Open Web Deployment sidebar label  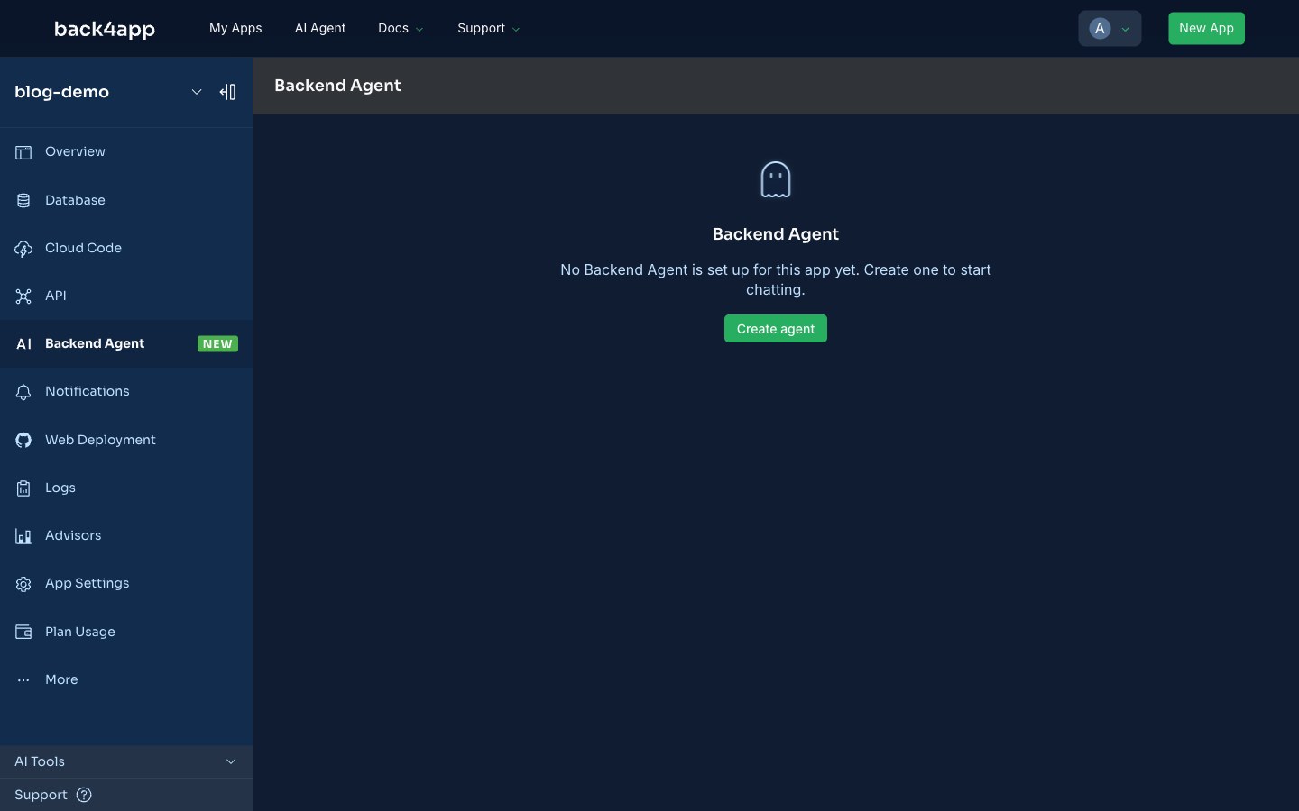(x=100, y=440)
